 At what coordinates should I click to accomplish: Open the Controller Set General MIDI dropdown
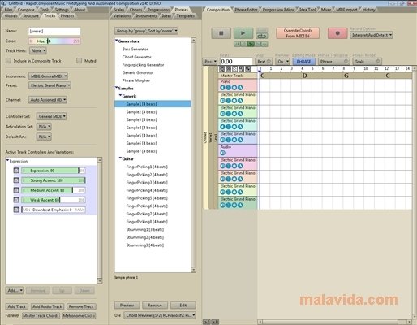pyautogui.click(x=51, y=116)
